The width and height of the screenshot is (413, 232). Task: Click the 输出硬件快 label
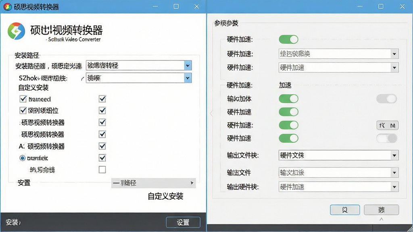pos(243,187)
